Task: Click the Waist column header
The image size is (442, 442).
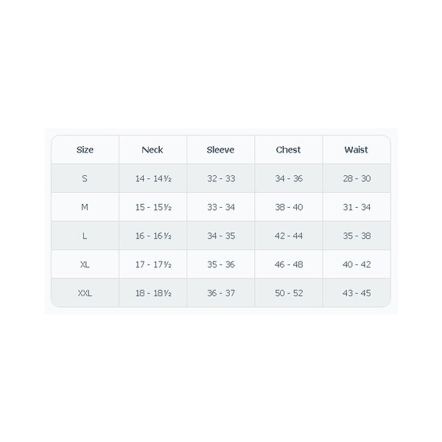Action: 357,150
